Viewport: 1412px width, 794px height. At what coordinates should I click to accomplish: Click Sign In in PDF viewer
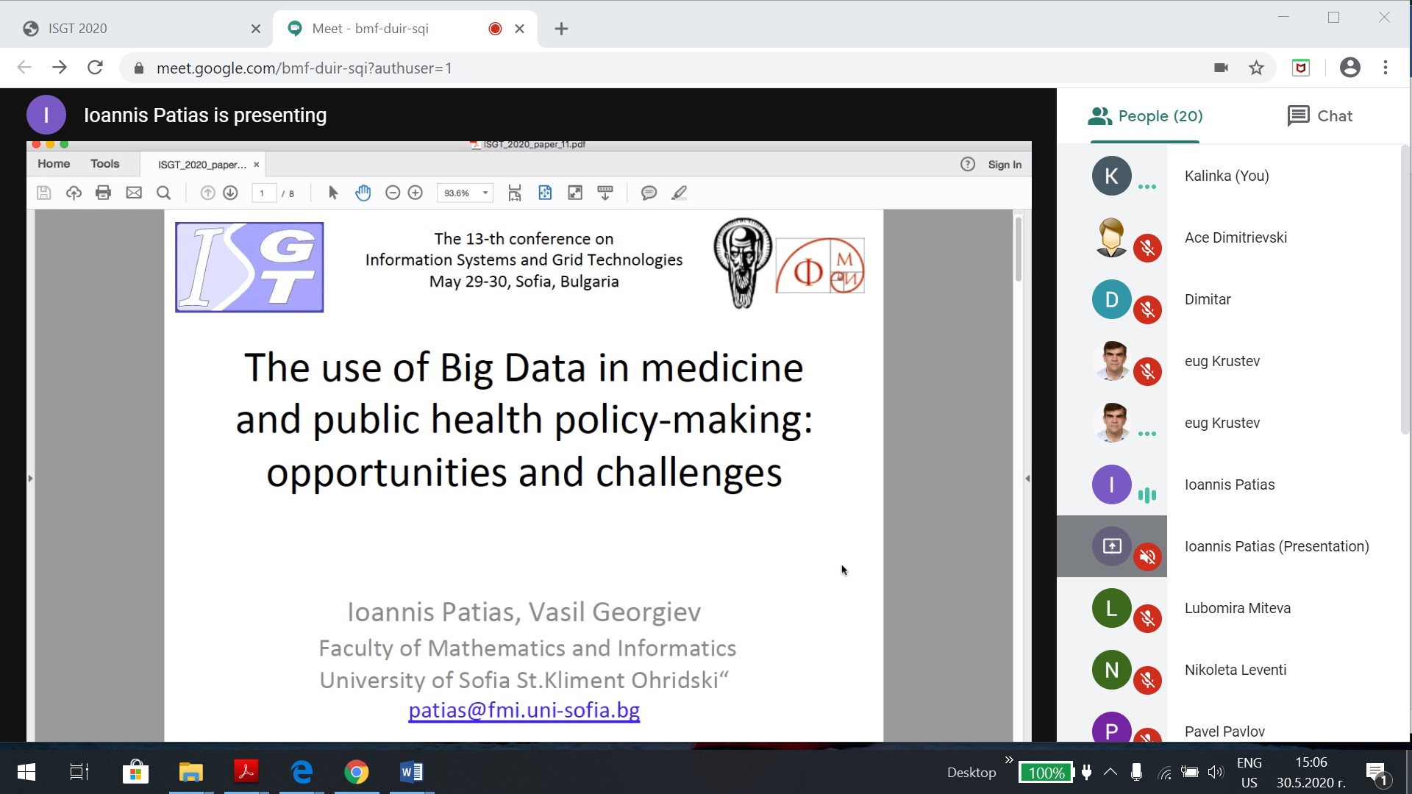[x=1005, y=165]
